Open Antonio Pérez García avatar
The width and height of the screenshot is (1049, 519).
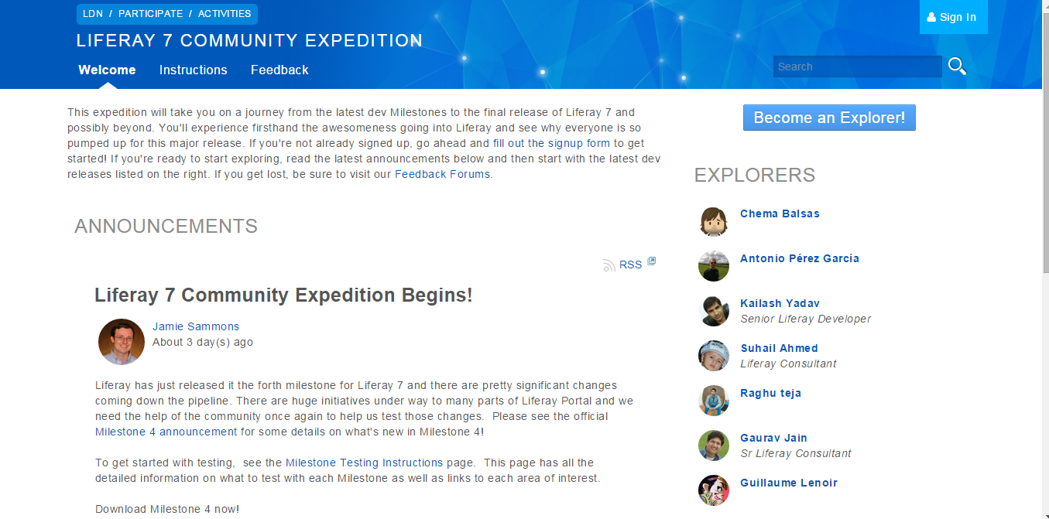coord(714,266)
